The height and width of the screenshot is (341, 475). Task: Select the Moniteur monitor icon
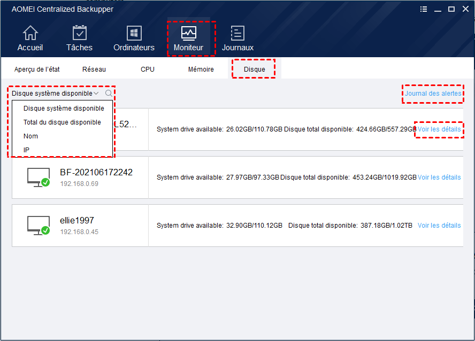click(189, 33)
